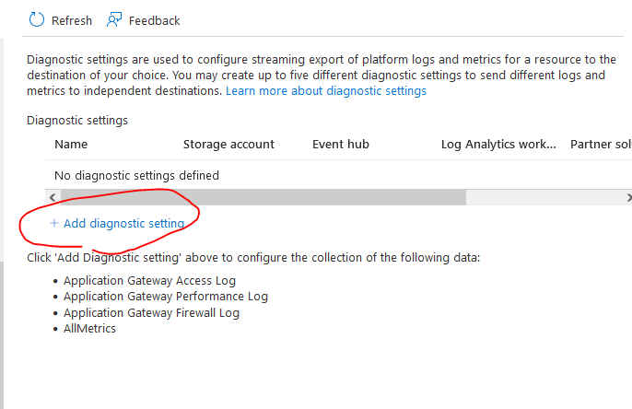Select the Partner solution column header
Viewport: 632px width, 409px height.
coord(601,145)
